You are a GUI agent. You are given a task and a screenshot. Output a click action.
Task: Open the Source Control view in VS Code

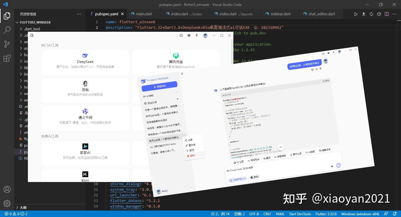[x=7, y=43]
